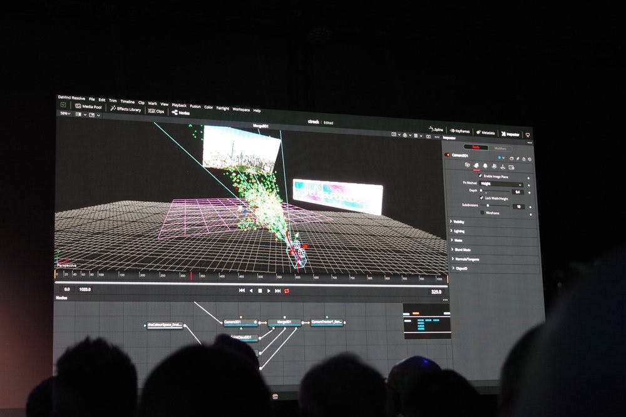Select the Merge3D node
This screenshot has height=417, width=626.
click(x=284, y=323)
